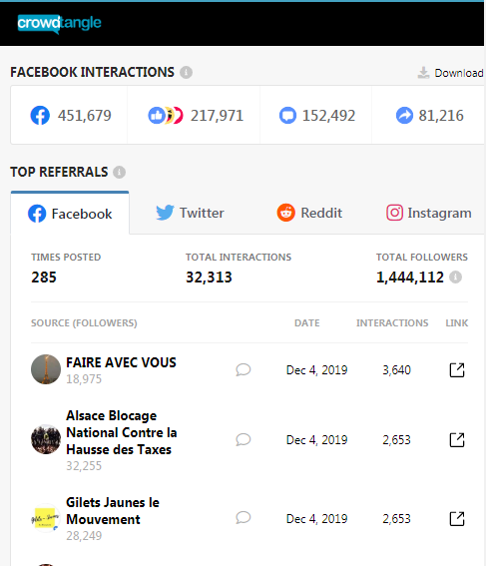This screenshot has width=486, height=566.
Task: Open external link for Alsace Blocage row
Action: [x=457, y=439]
